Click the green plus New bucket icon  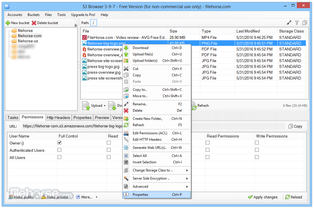pos(8,23)
